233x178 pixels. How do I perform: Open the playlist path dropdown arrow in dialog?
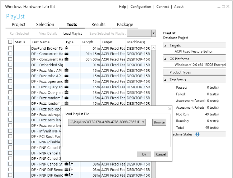coord(143,122)
